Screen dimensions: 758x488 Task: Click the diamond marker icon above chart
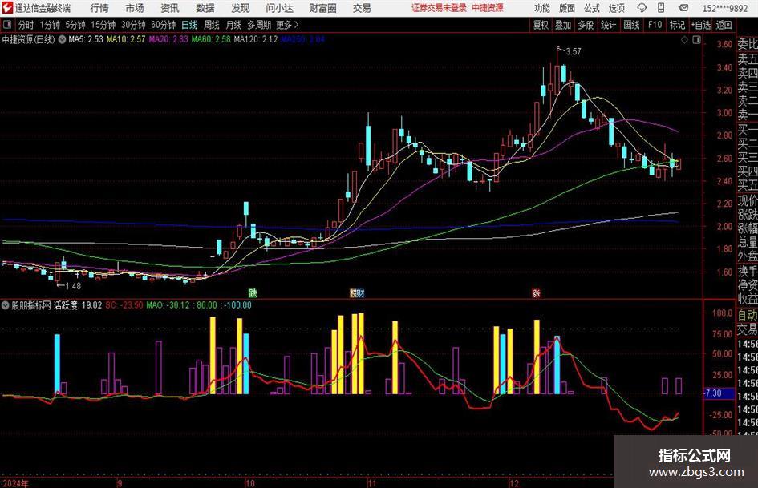tap(684, 40)
